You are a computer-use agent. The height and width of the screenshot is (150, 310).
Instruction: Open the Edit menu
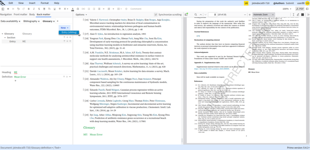[x=11, y=3]
